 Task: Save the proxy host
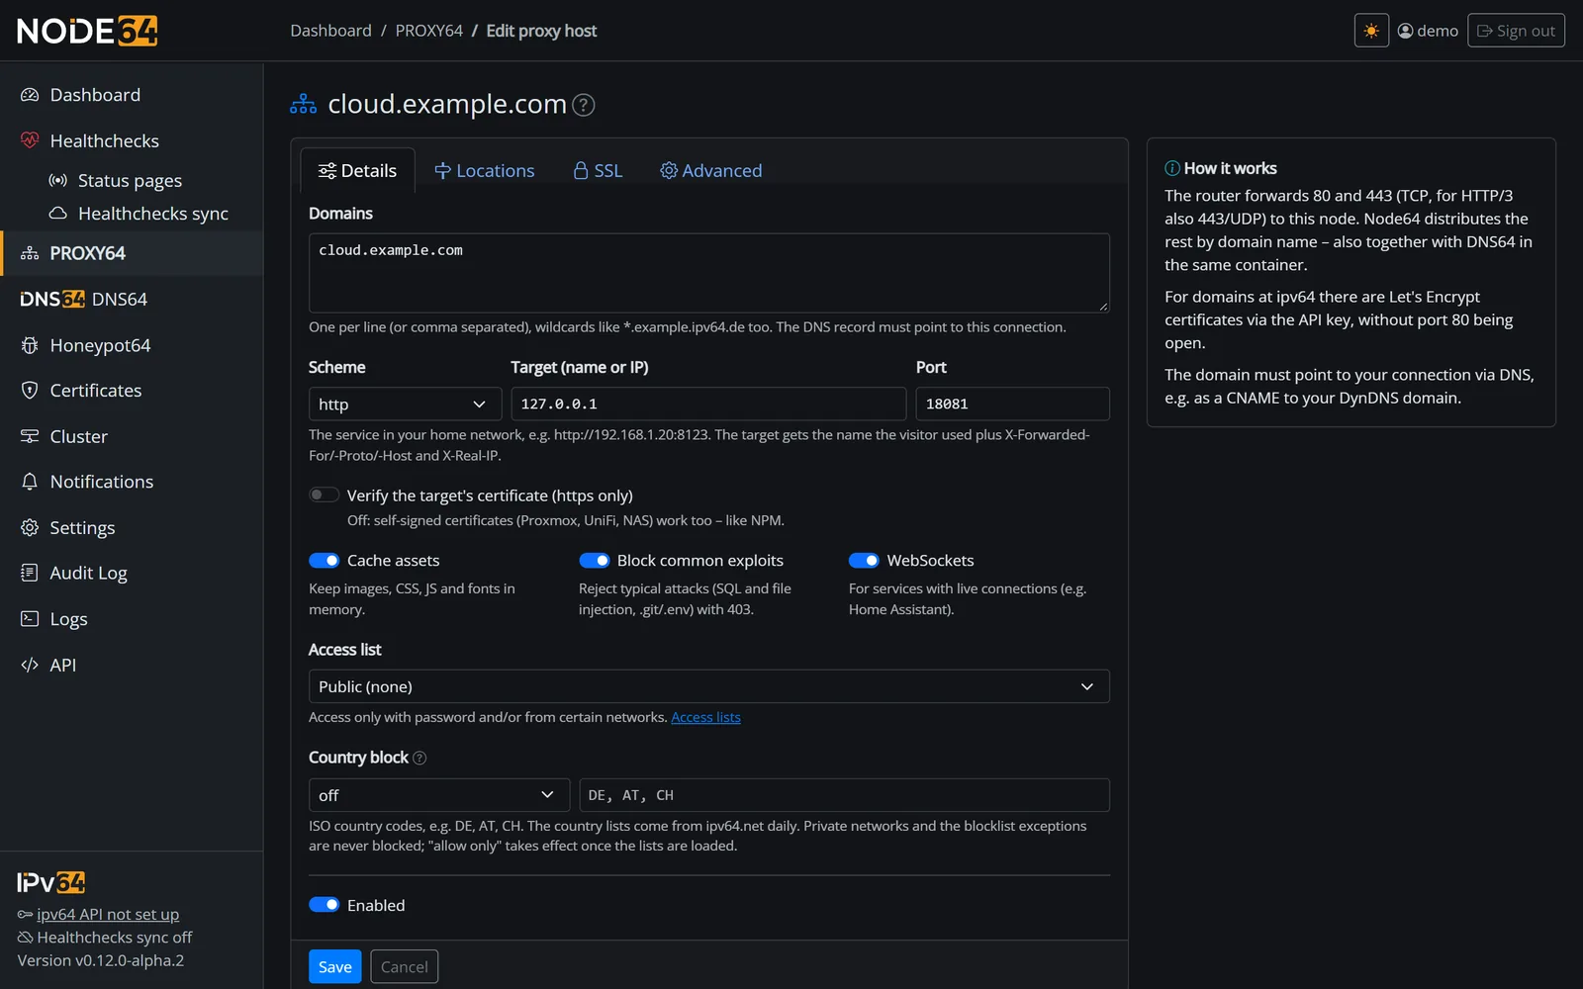[x=335, y=967]
